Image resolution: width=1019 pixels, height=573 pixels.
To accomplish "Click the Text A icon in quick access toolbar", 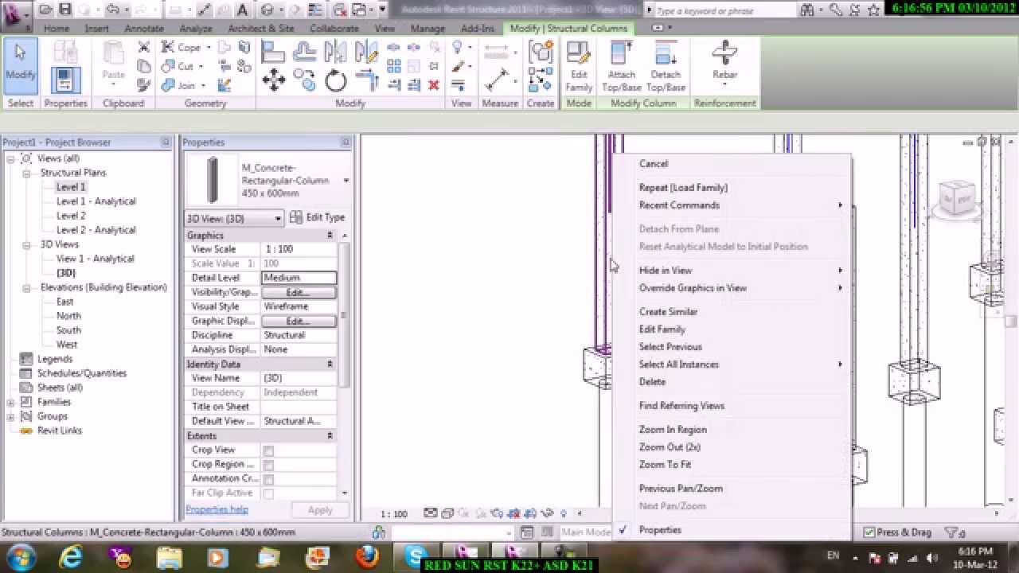I will 243,10.
